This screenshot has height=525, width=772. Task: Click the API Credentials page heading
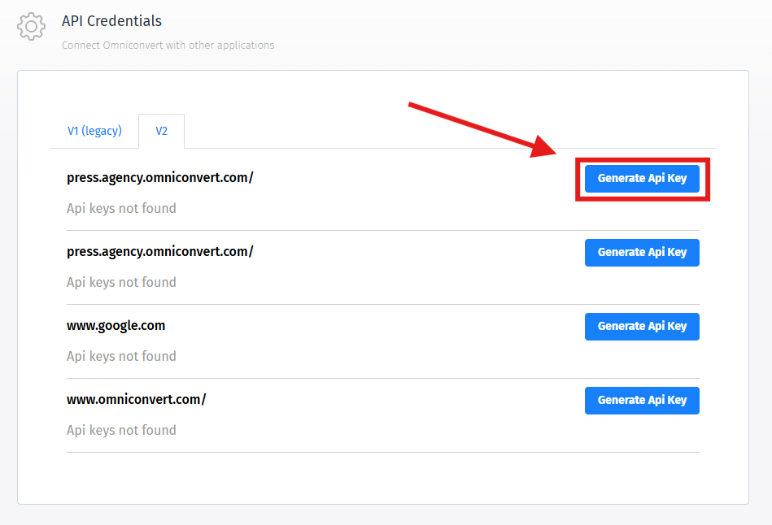pyautogui.click(x=111, y=21)
